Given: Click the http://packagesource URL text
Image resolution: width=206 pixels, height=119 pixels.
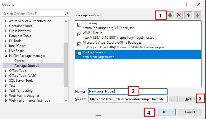Looking at the screenshot, I should point(98,57).
